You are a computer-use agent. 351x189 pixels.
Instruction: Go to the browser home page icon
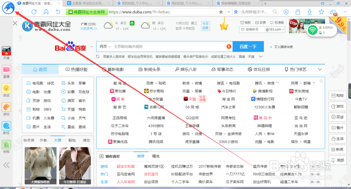click(x=46, y=12)
